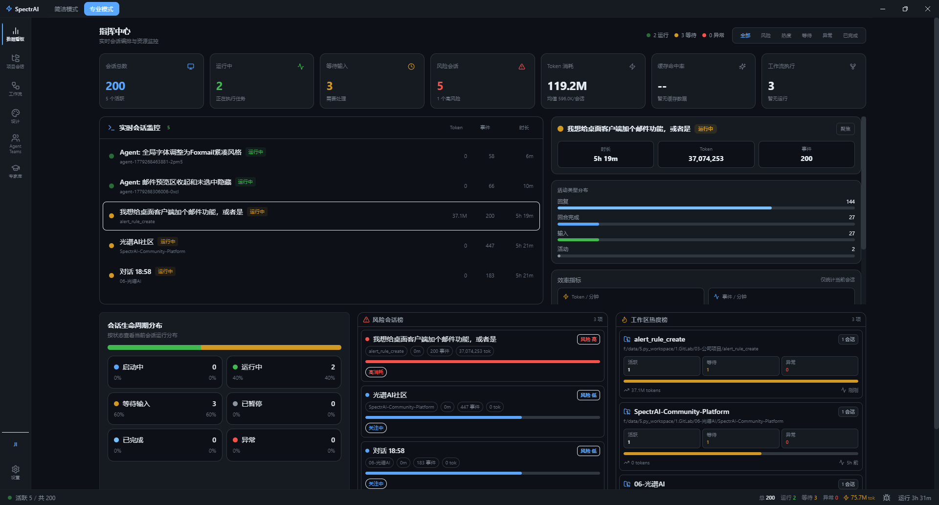Viewport: 939px width, 505px height.
Task: Click the 聚焦 focus button
Action: click(845, 129)
